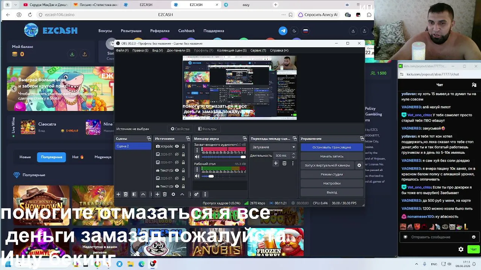The width and height of the screenshot is (481, 270).
Task: Pop out the Микшер звука dock panel
Action: point(245,139)
